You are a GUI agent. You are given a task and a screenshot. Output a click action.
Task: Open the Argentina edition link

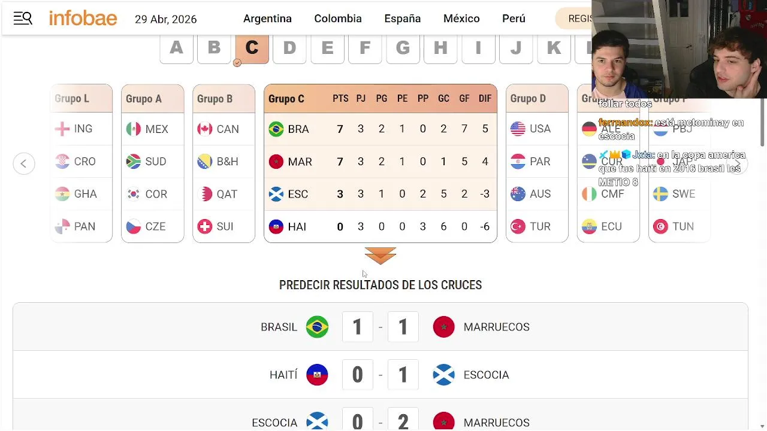coord(267,19)
